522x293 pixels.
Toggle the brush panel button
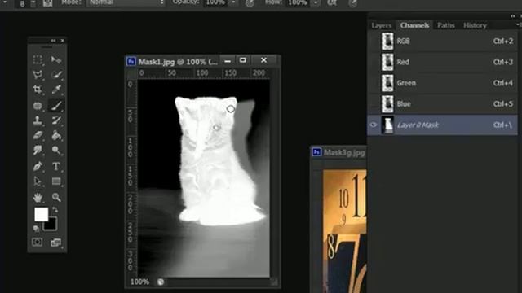coord(47,3)
